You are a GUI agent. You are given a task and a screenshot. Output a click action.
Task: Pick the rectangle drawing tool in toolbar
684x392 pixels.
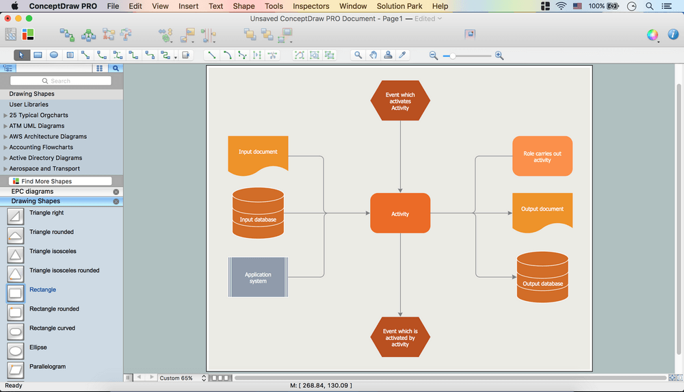click(x=38, y=55)
